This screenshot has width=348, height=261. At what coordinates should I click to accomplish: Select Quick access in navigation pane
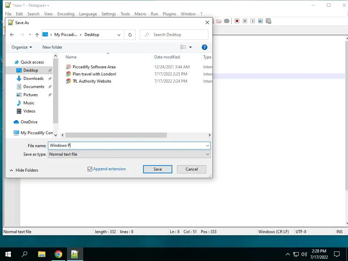32,63
